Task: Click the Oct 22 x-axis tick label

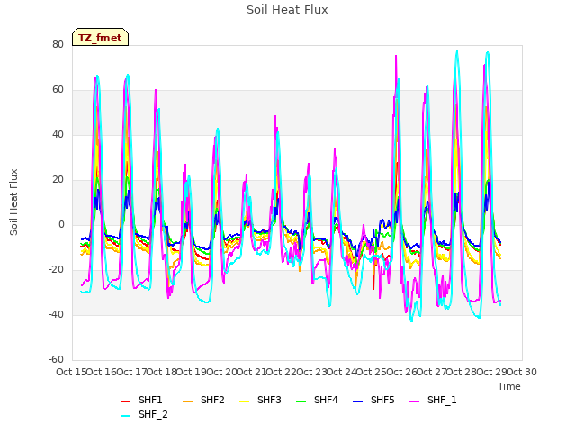Action: coord(282,372)
